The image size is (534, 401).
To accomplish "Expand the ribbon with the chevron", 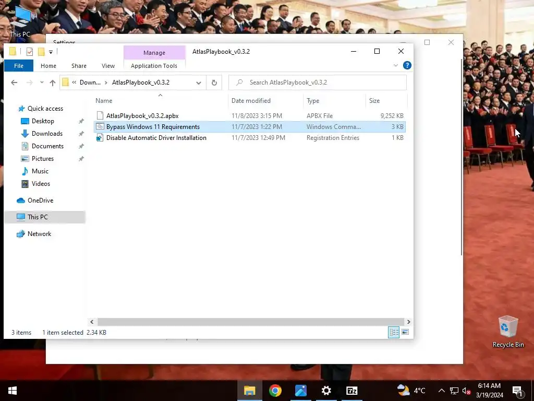I will tap(396, 65).
